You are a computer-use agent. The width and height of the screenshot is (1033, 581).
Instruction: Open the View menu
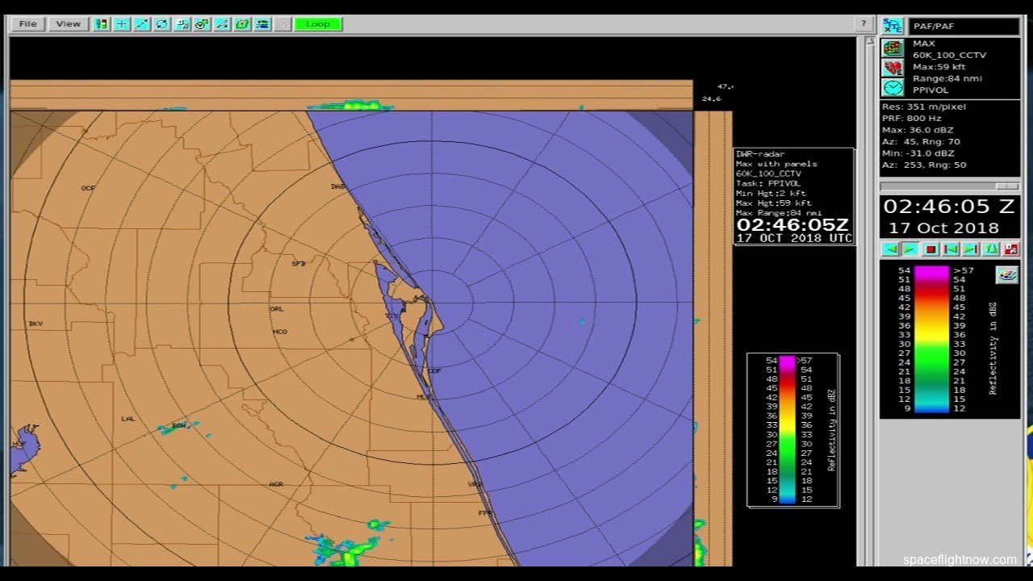coord(68,24)
